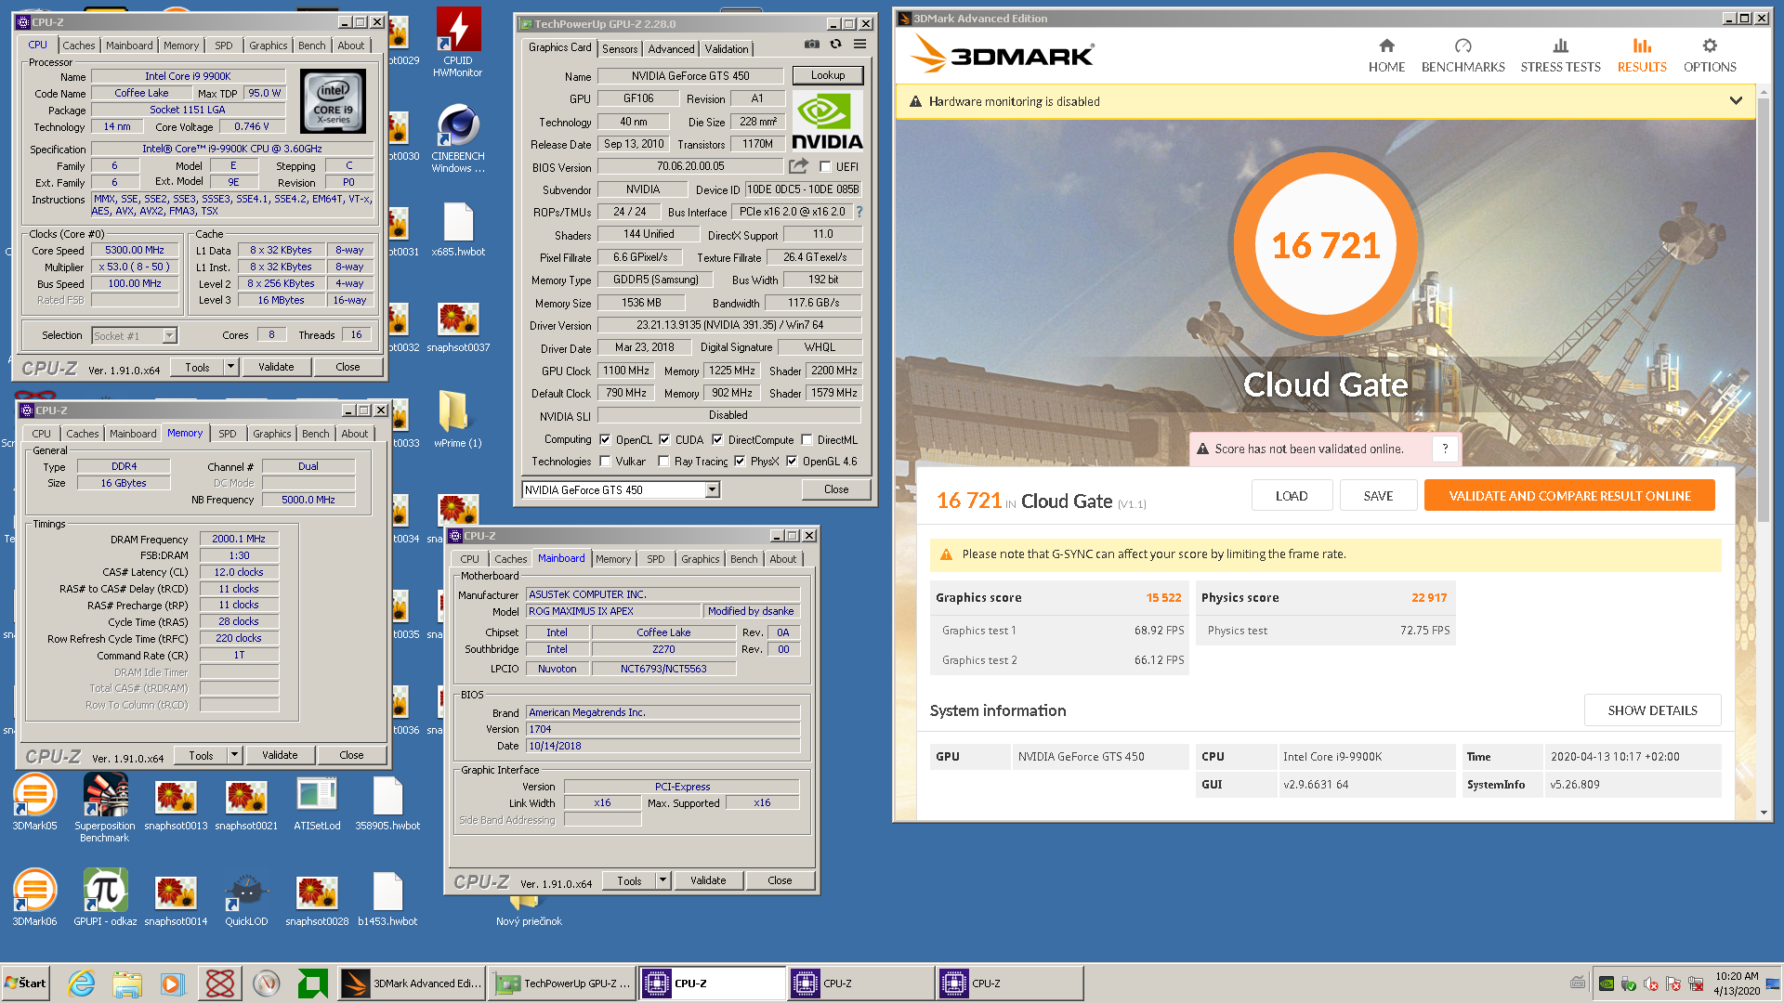This screenshot has height=1003, width=1784.
Task: Open the GPU-Z hamburger menu
Action: [x=860, y=45]
